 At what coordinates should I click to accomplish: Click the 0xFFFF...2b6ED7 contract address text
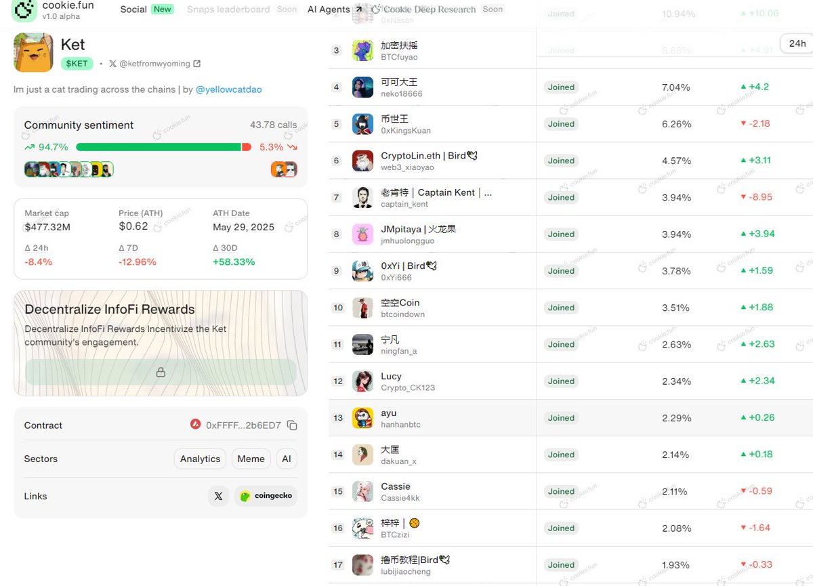243,425
